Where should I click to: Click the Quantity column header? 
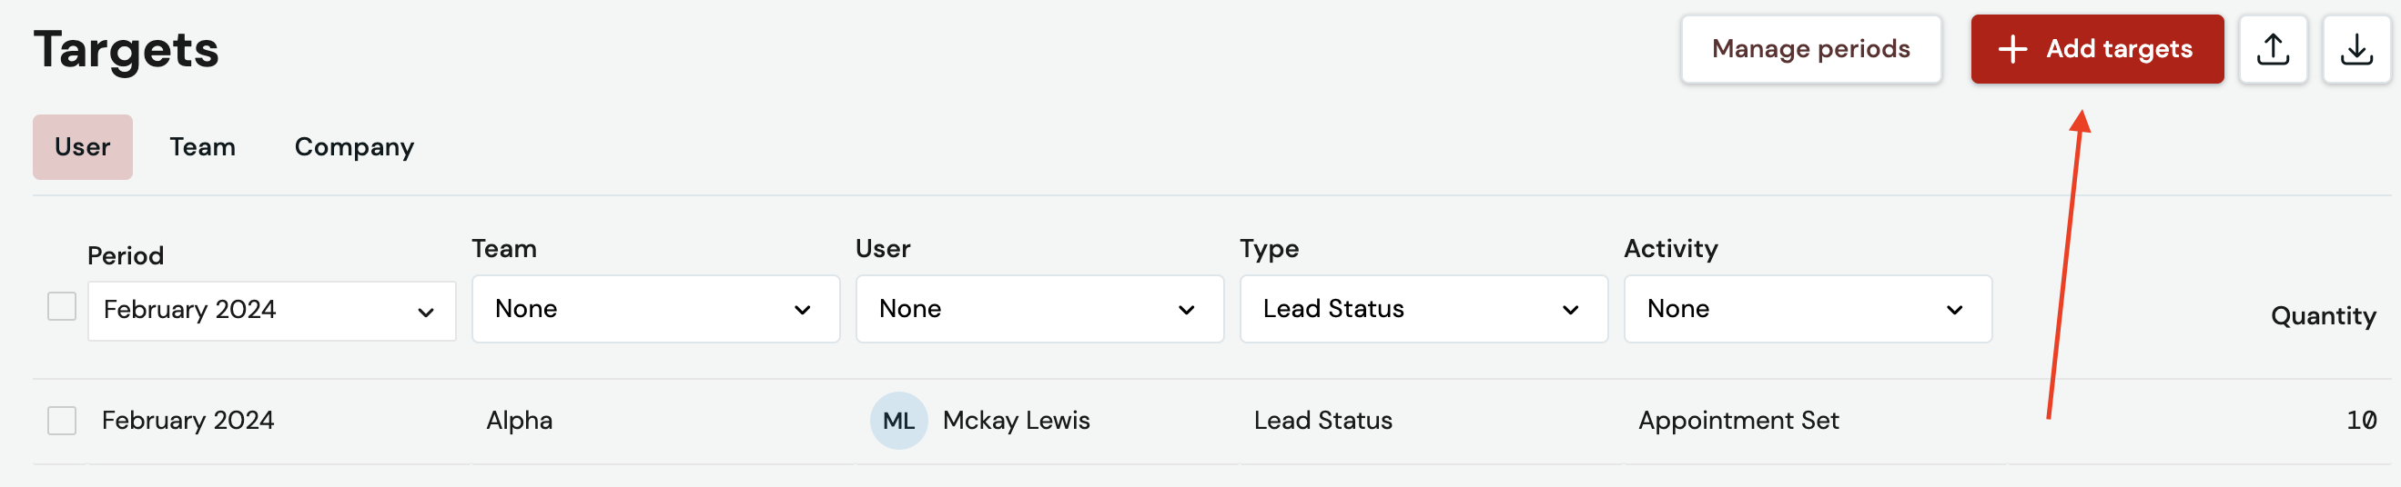[x=2323, y=316]
